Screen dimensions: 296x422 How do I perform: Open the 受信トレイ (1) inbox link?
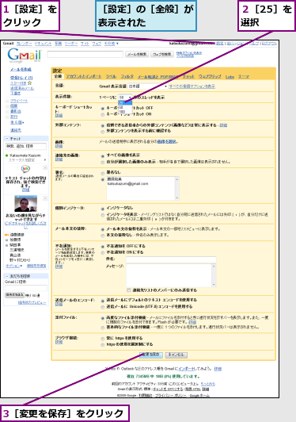[x=21, y=78]
